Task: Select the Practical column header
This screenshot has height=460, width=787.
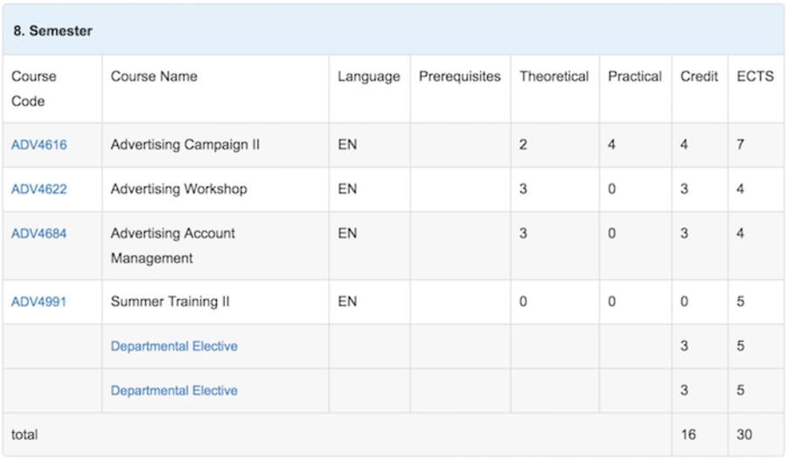Action: [635, 76]
